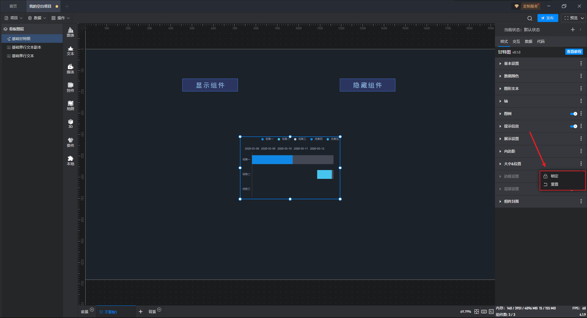This screenshot has height=318, width=587.
Task: Toggle the 提示信息 tooltip switch
Action: (x=574, y=126)
